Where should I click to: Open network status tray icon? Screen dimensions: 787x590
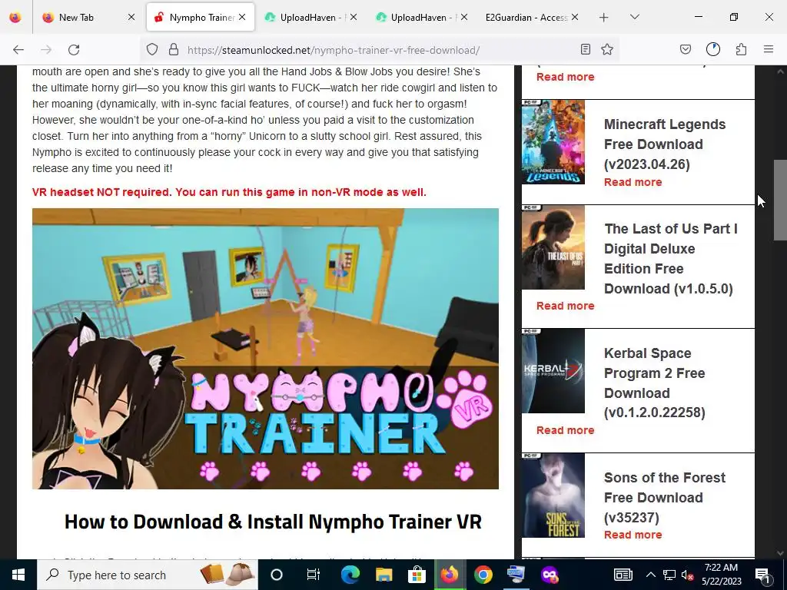click(669, 575)
